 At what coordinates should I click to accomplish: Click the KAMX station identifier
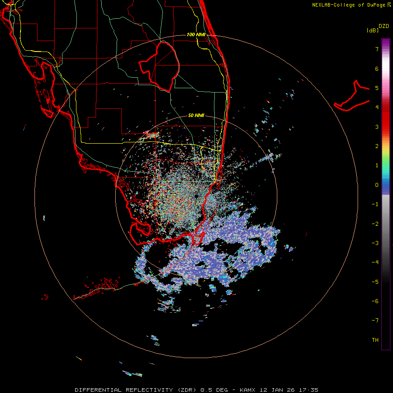click(248, 390)
